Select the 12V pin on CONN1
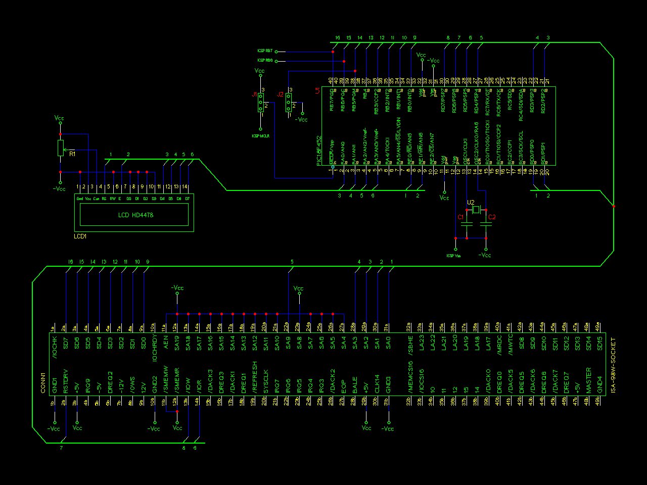This screenshot has height=485, width=647. tap(144, 387)
